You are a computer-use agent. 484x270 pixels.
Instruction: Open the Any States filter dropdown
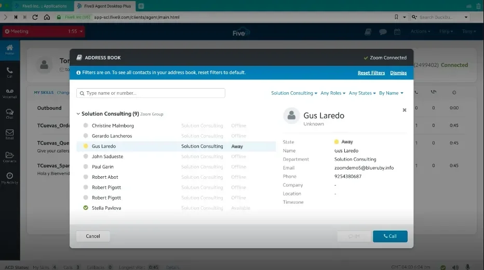pyautogui.click(x=362, y=93)
